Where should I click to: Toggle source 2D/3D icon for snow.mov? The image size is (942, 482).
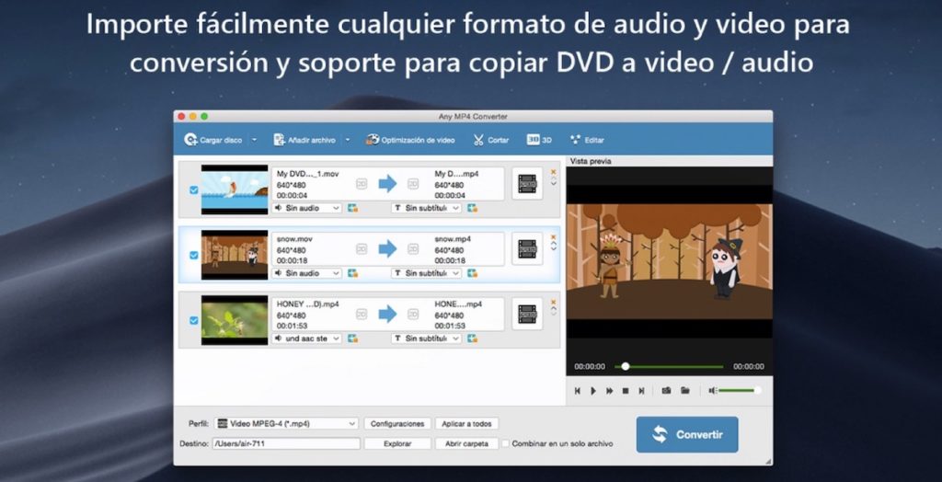tap(361, 248)
